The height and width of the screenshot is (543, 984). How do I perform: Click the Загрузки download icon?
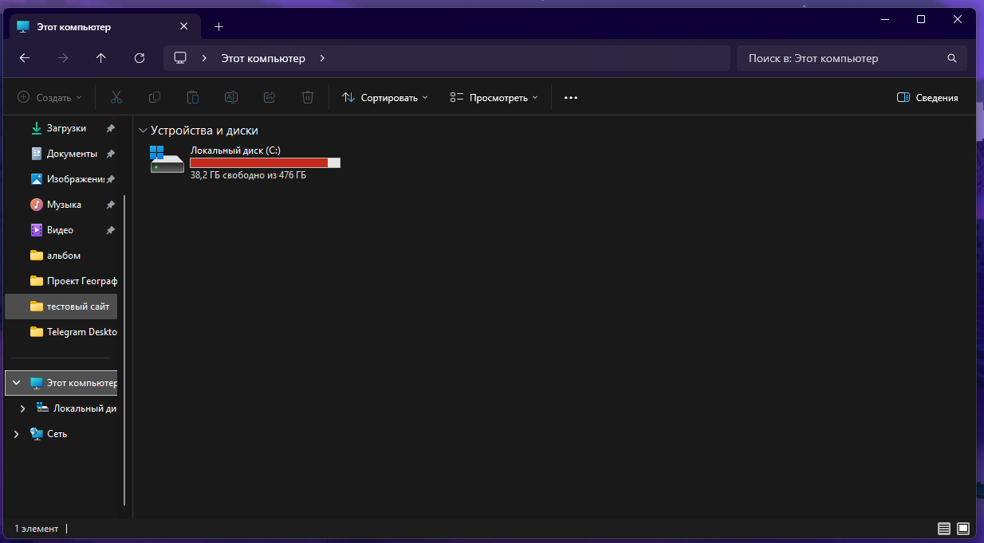tap(36, 128)
